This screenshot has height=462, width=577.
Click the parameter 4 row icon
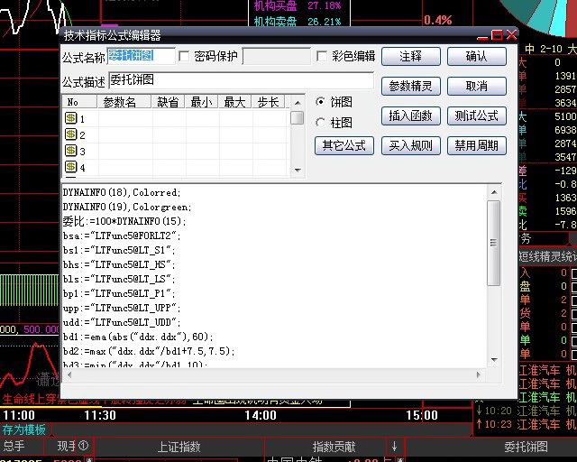70,167
